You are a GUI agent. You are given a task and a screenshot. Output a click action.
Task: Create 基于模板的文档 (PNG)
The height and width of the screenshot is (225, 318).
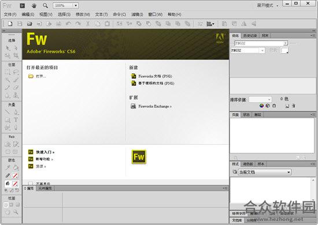(156, 83)
